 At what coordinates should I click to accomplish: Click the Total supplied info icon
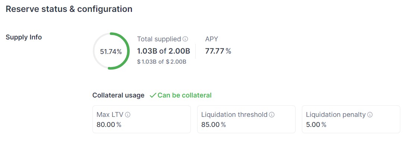[185, 39]
